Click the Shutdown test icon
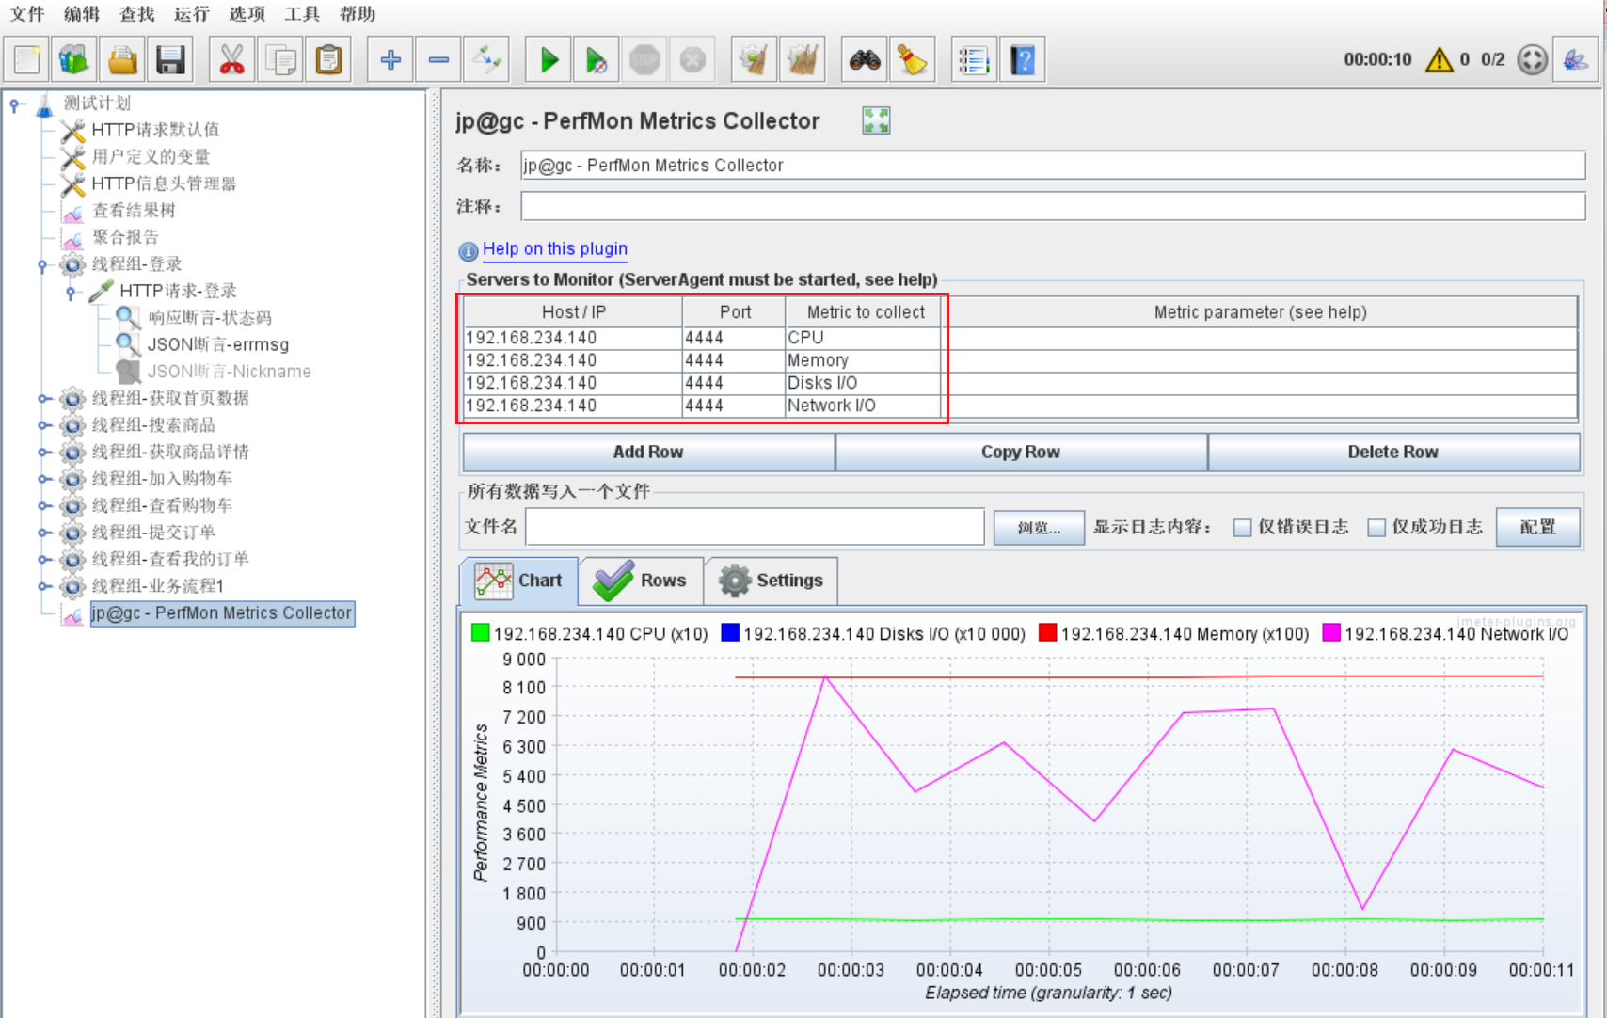 pyautogui.click(x=692, y=60)
